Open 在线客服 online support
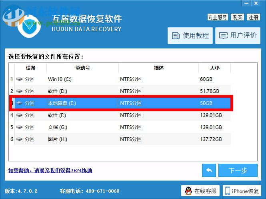This screenshot has height=199, width=266. tap(200, 191)
